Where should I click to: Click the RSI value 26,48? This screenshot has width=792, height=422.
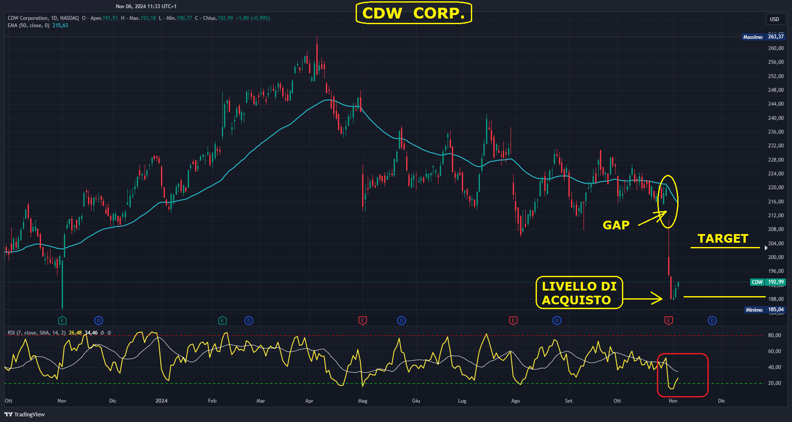(x=75, y=333)
